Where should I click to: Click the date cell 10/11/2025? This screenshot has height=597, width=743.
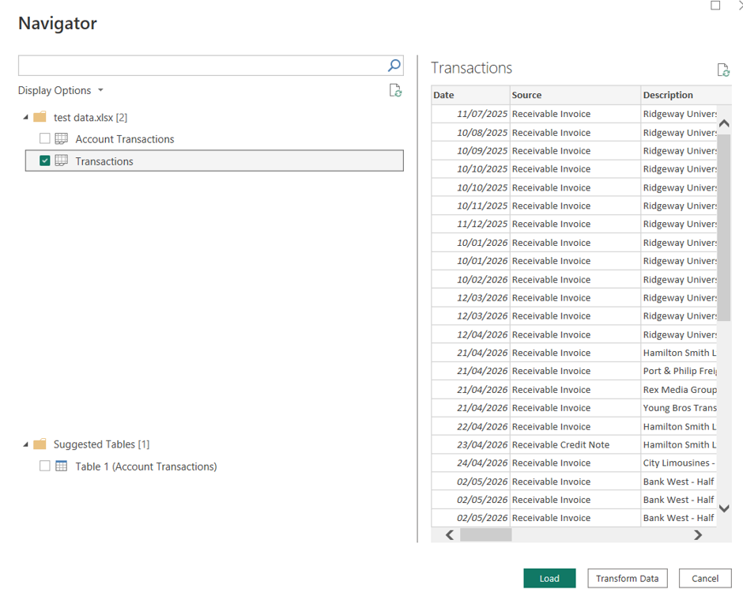point(470,206)
